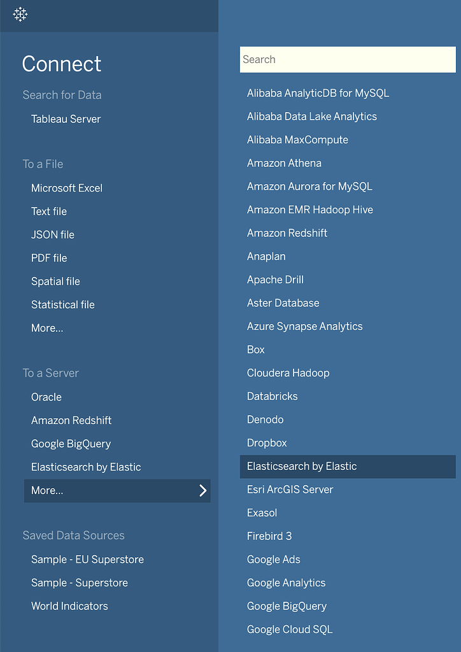Select Amazon Redshift under To a Server
Viewport: 461px width, 652px height.
coord(71,420)
